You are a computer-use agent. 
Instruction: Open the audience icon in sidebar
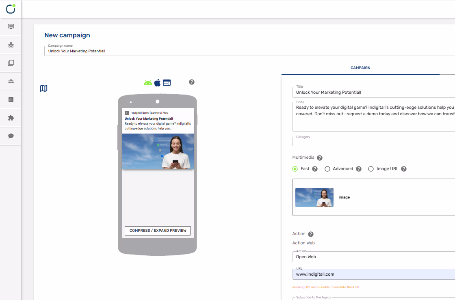(x=11, y=81)
